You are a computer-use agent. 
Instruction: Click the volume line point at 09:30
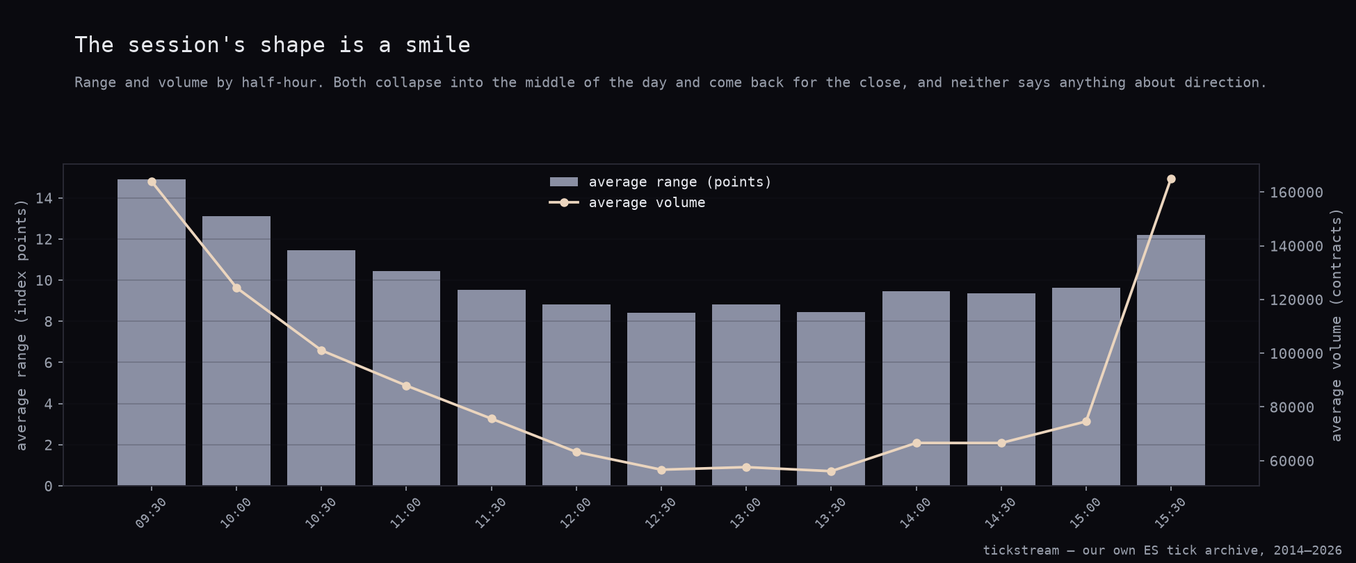click(x=152, y=182)
